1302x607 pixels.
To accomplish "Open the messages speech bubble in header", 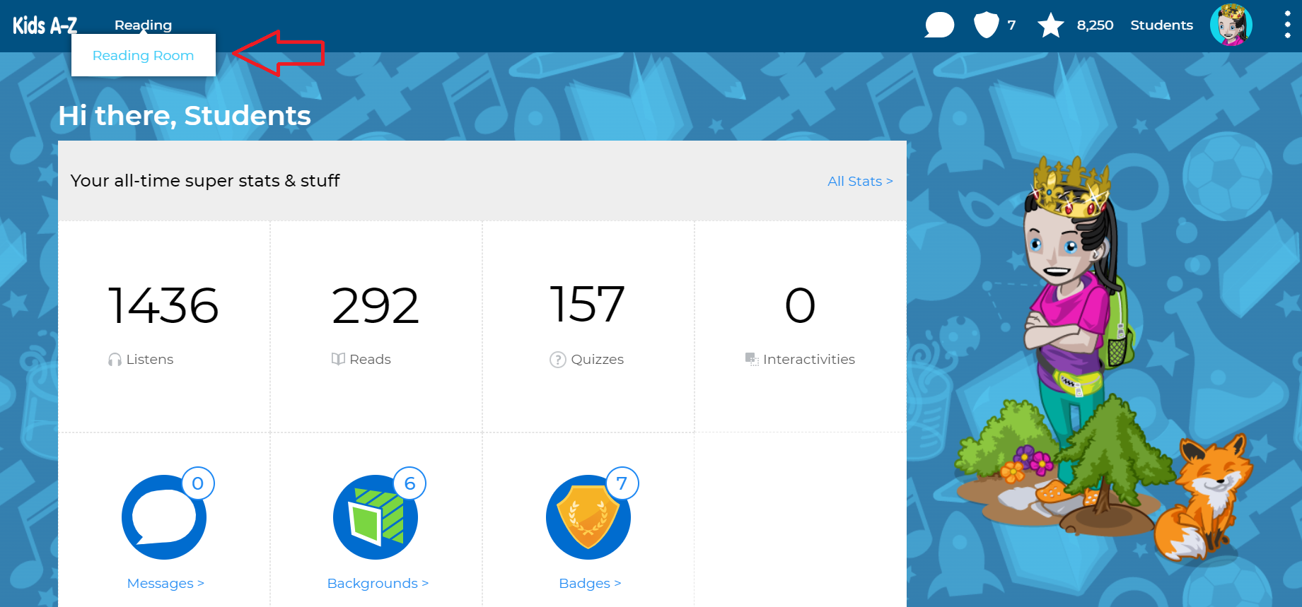I will [x=939, y=25].
